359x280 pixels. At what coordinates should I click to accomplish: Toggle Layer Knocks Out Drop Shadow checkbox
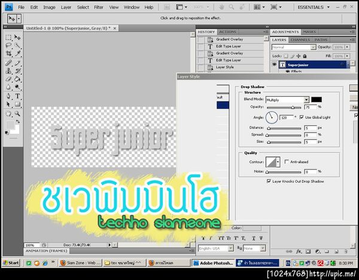269,181
